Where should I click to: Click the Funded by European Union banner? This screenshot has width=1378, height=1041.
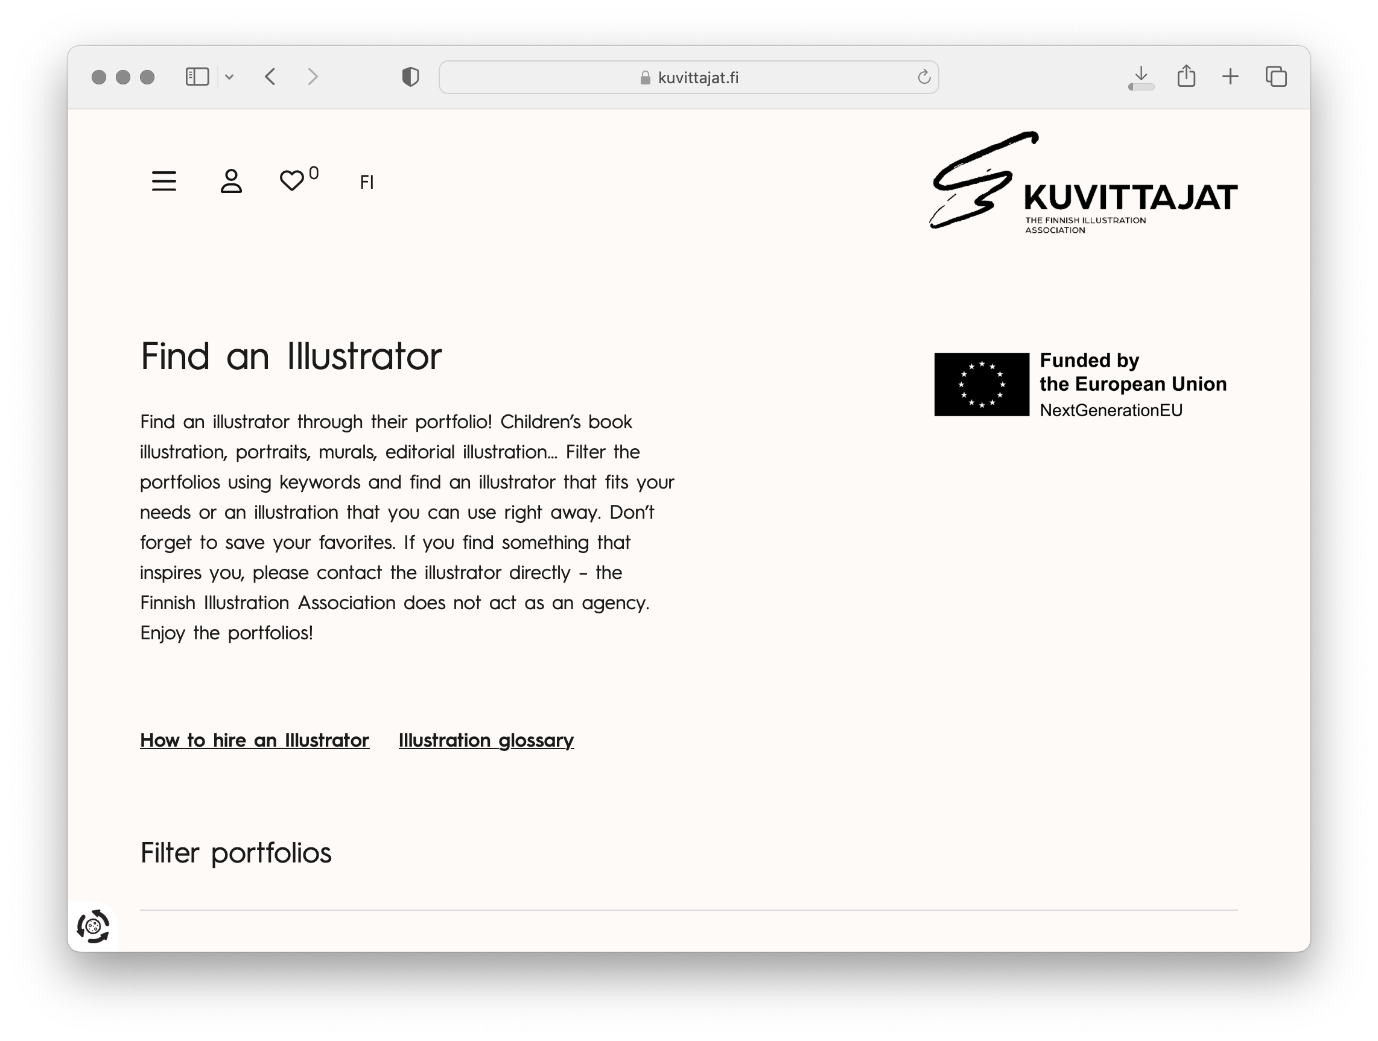point(1080,384)
